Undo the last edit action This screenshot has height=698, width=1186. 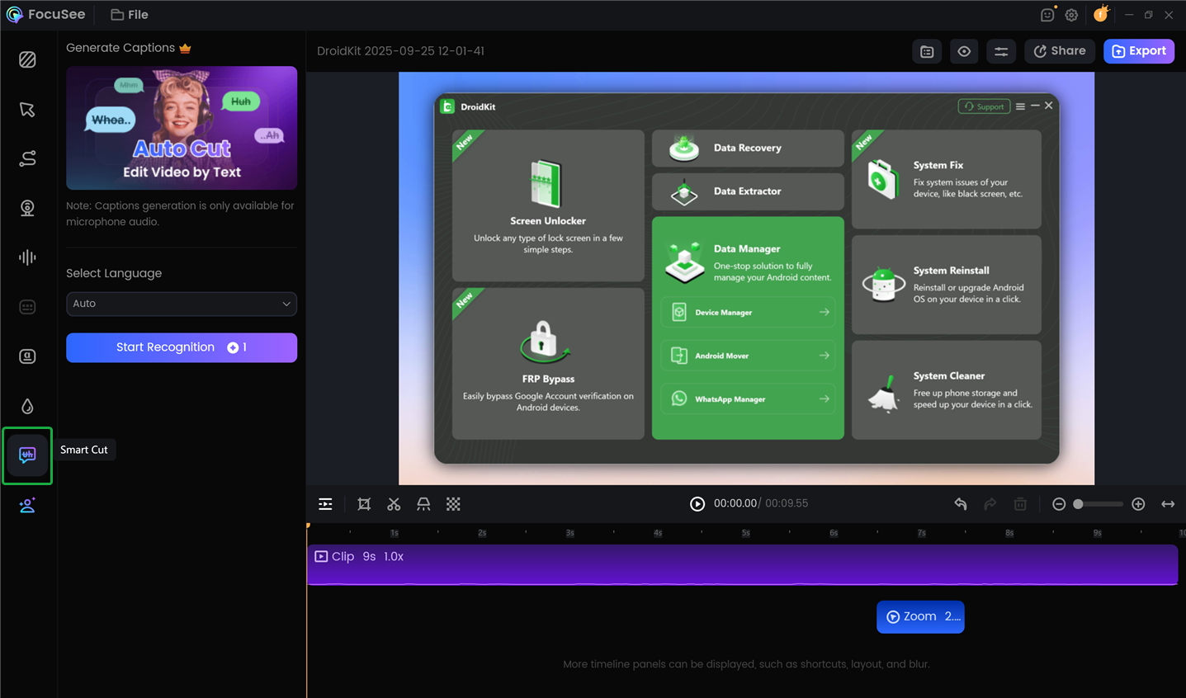(961, 504)
